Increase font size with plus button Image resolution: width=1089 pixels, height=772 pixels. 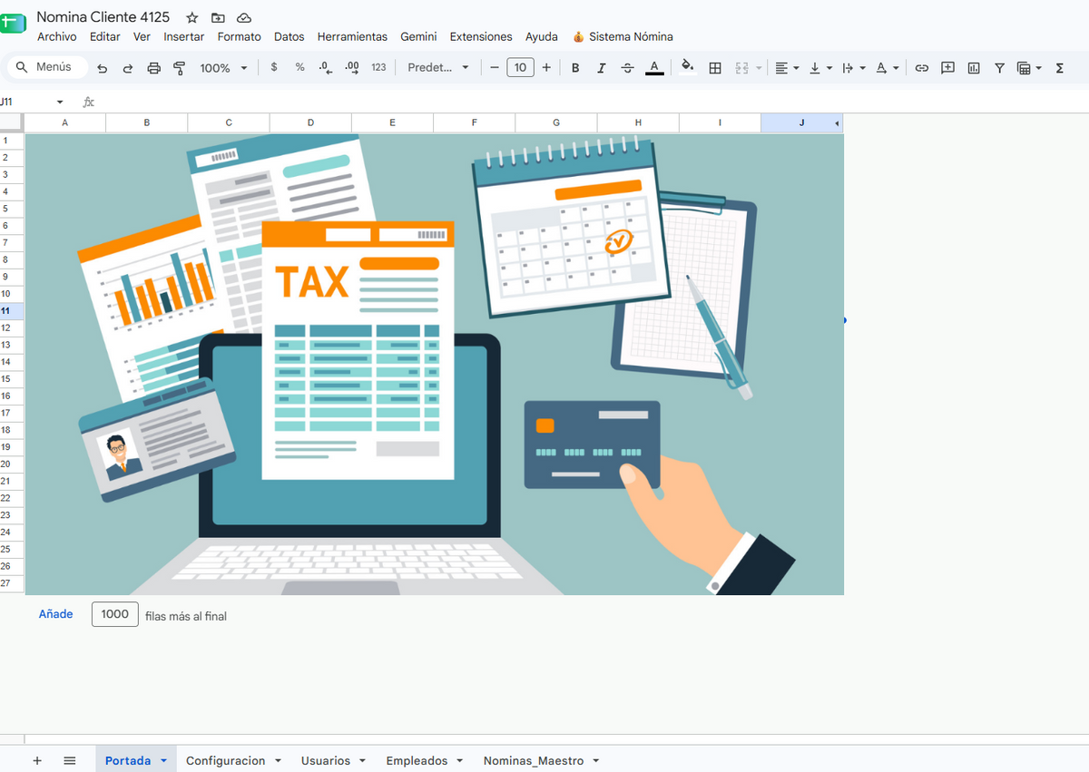(x=546, y=68)
